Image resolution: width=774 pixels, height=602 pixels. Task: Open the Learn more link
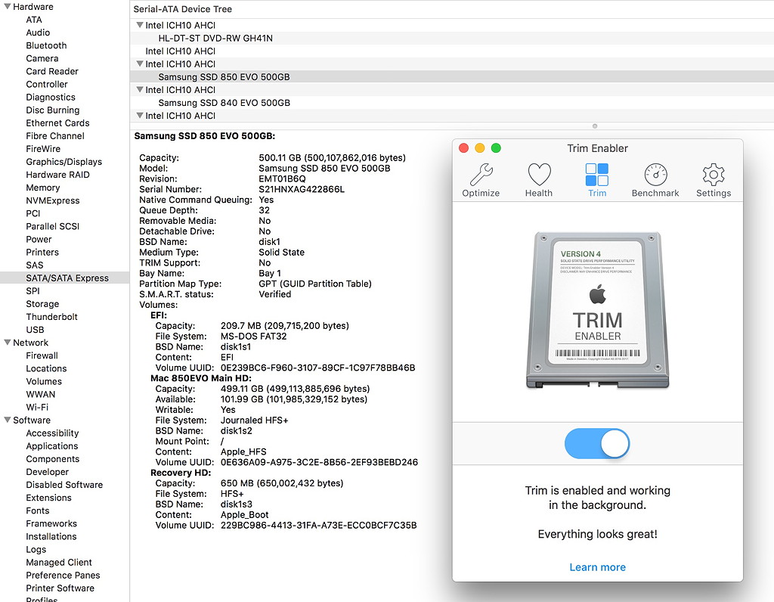pos(597,567)
